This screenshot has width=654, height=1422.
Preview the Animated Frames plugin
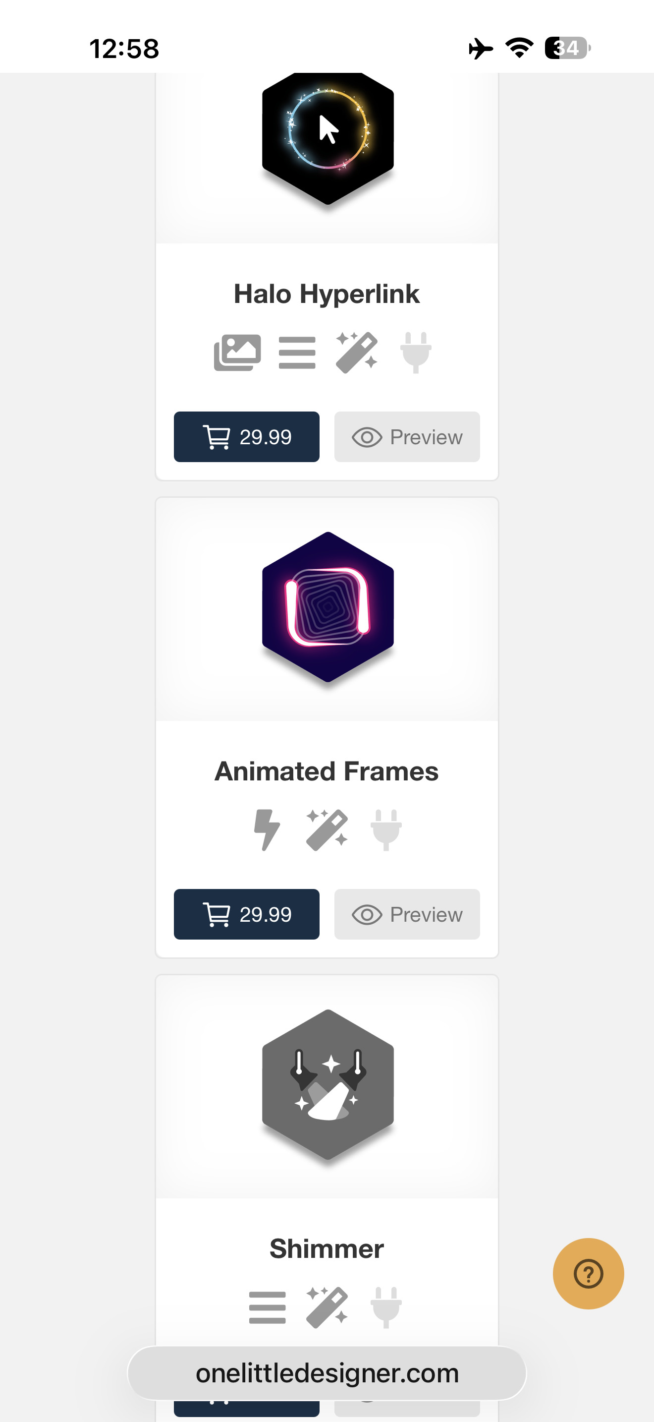[407, 914]
